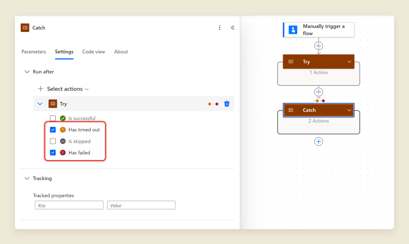409x244 pixels.
Task: Check the Is skipped checkbox
Action: 53,141
